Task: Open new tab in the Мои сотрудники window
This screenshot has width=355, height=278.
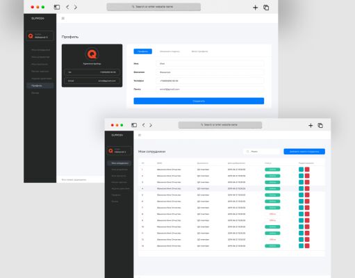Action: (x=311, y=126)
